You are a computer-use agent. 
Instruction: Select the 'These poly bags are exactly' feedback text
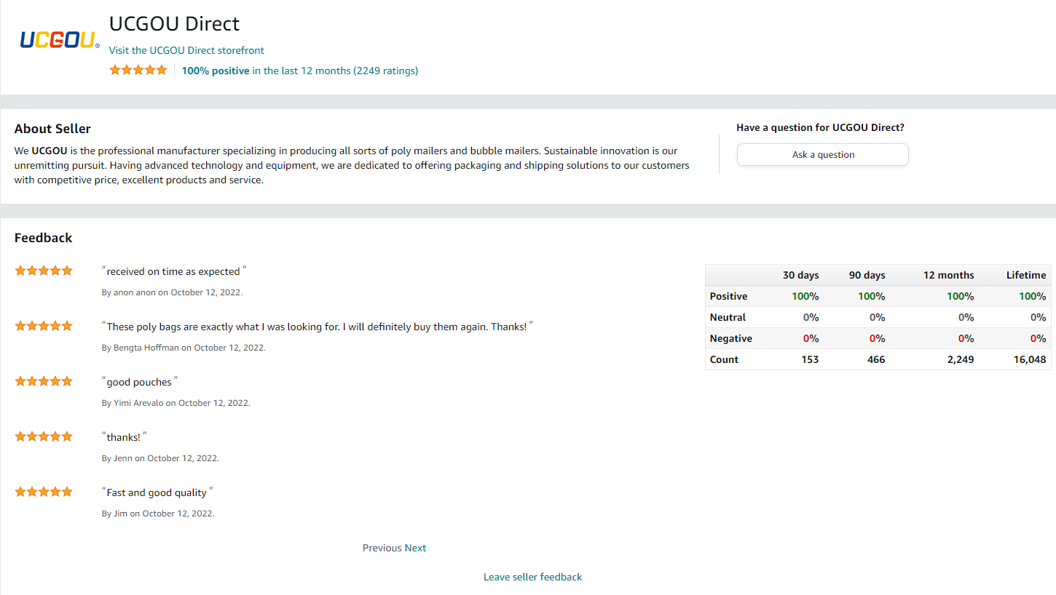317,327
